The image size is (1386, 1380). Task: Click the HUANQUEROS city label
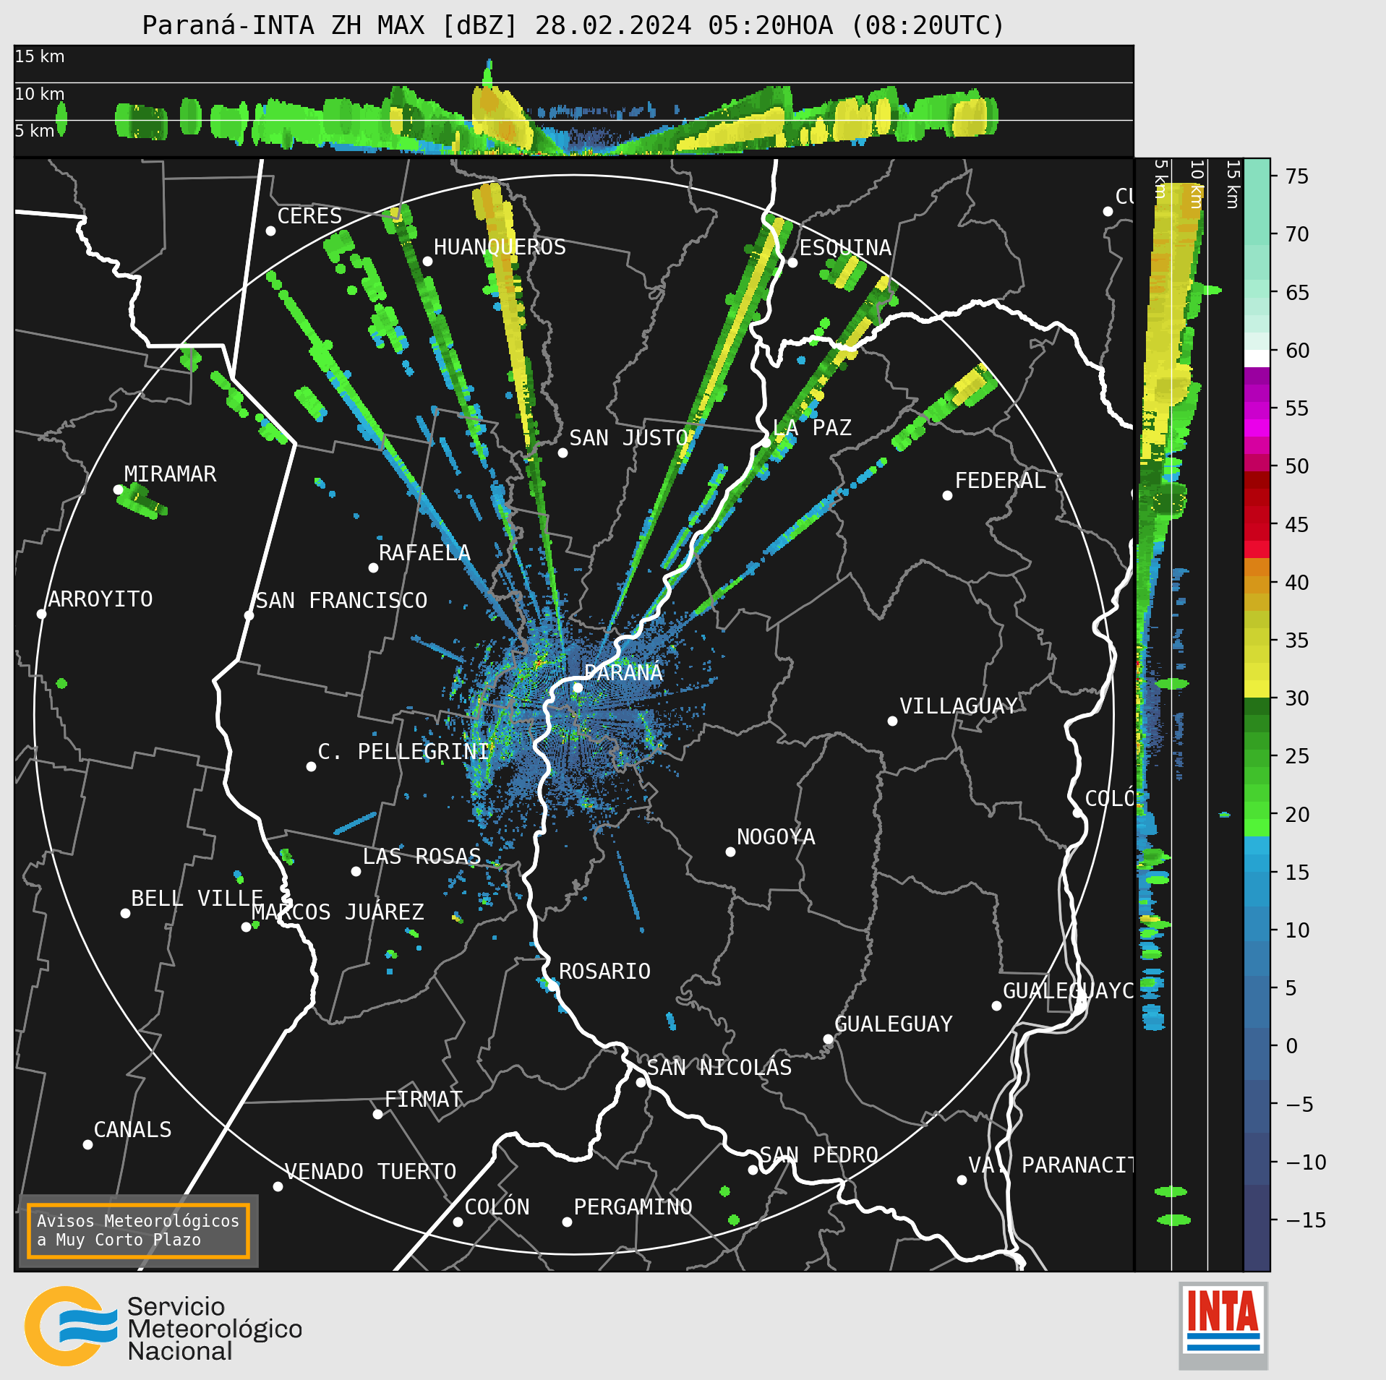point(500,247)
